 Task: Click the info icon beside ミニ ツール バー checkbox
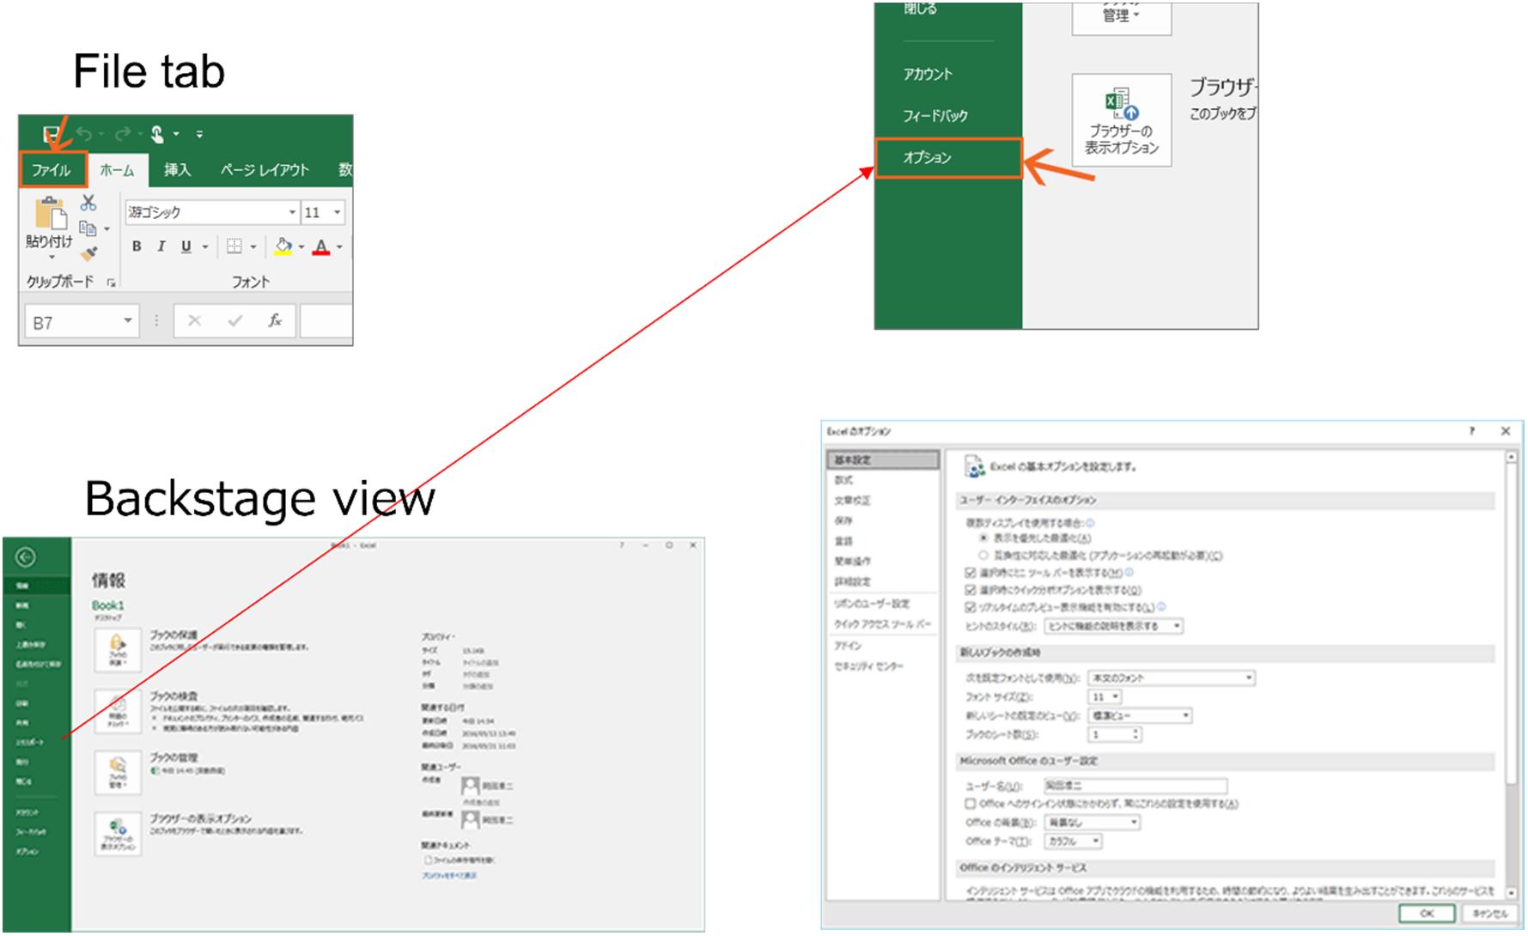[1129, 572]
